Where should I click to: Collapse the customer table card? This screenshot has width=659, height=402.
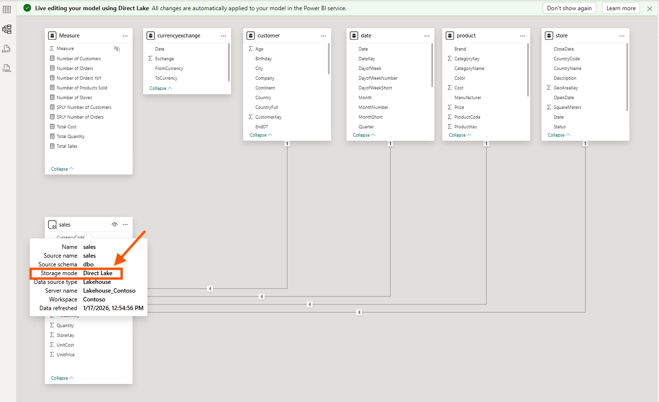click(261, 135)
